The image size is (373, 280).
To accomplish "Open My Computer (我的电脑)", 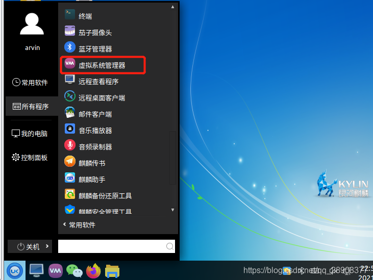I will tap(30, 134).
